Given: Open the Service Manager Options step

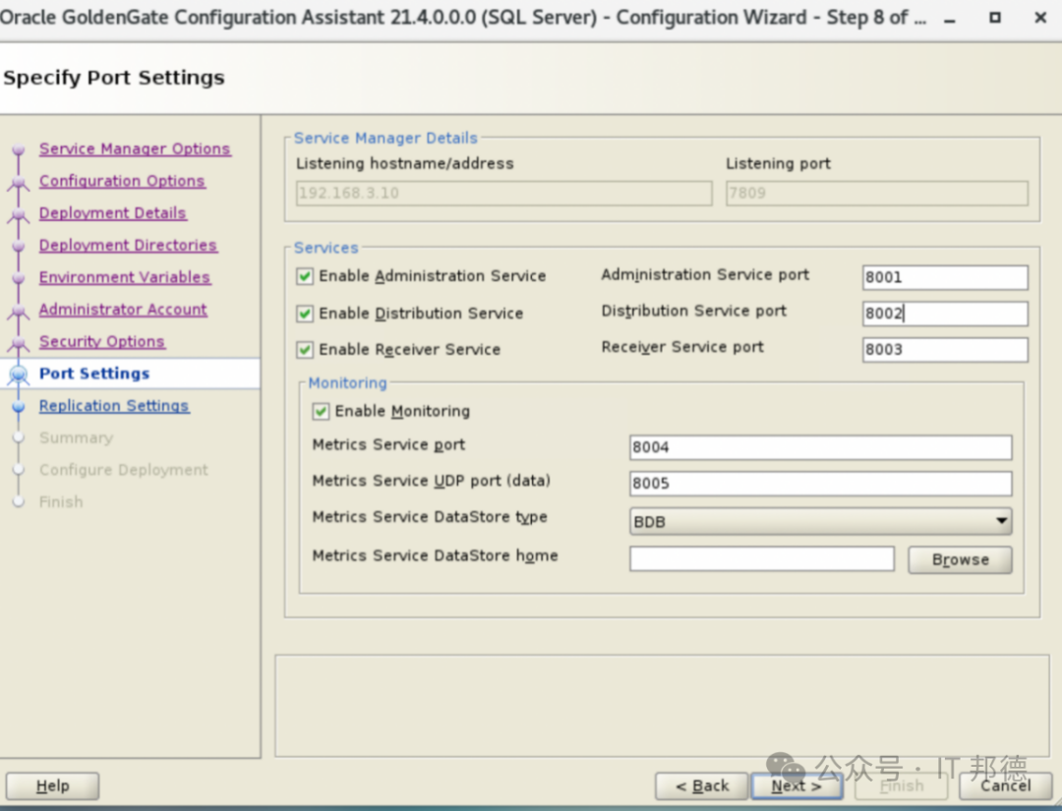Looking at the screenshot, I should coord(135,149).
